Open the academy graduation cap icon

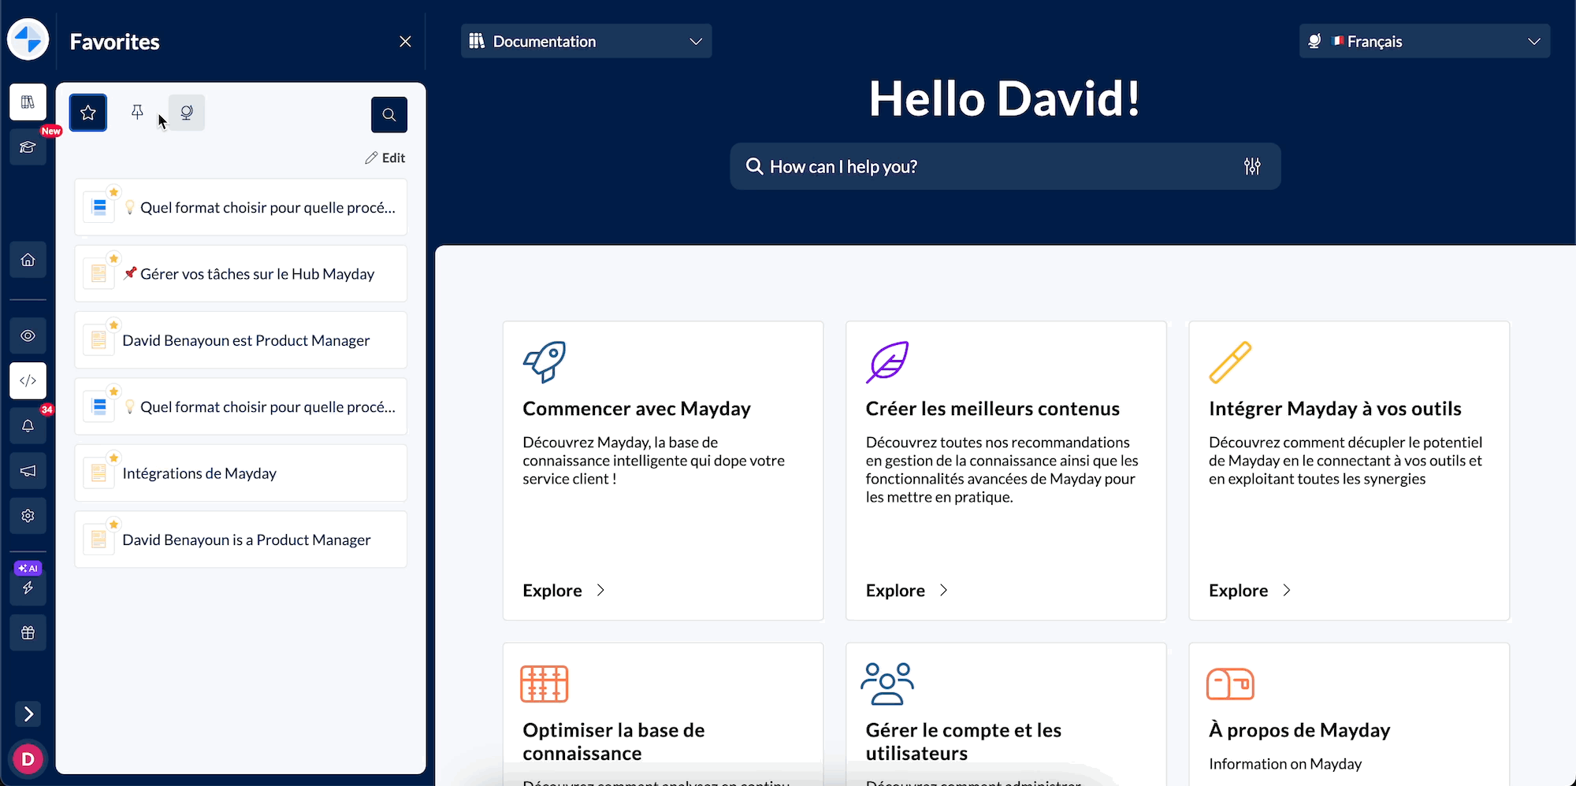[x=28, y=147]
